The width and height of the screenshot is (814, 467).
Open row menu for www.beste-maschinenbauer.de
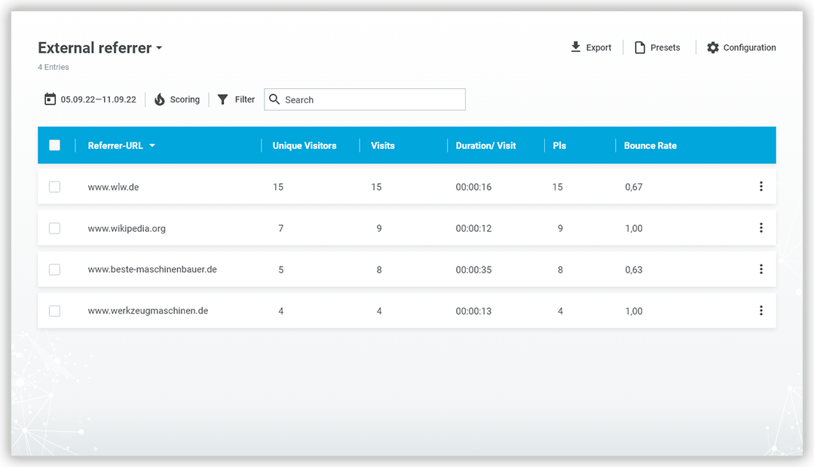tap(760, 270)
